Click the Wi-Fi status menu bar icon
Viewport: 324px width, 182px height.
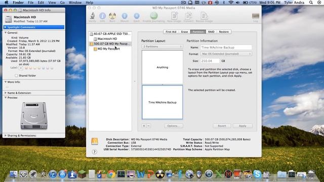(x=231, y=3)
